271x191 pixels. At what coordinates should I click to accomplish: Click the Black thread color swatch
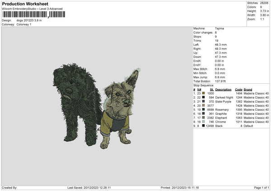point(204,126)
